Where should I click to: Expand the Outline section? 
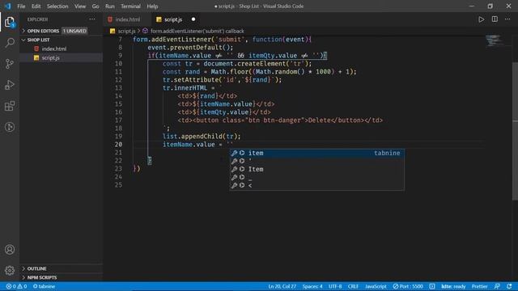23,268
